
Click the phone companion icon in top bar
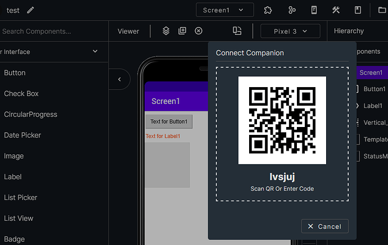(x=314, y=10)
